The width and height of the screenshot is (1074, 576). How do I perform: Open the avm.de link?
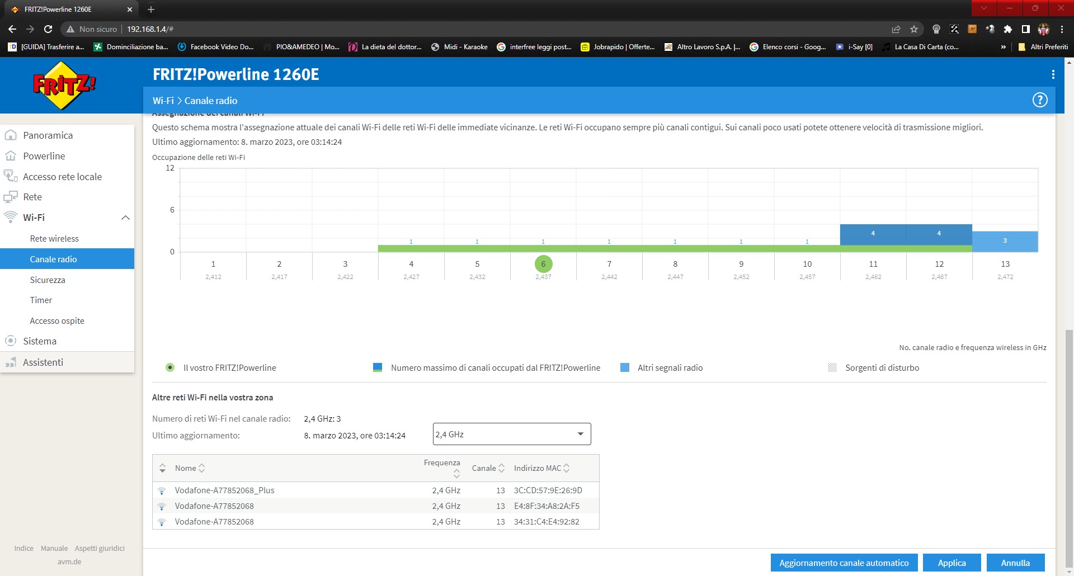[69, 562]
